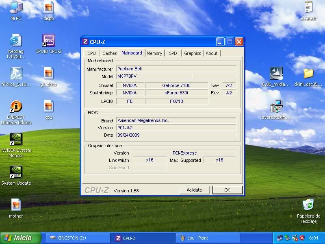Click the safely remove hardware tray icon
This screenshot has height=244, width=325.
[287, 238]
